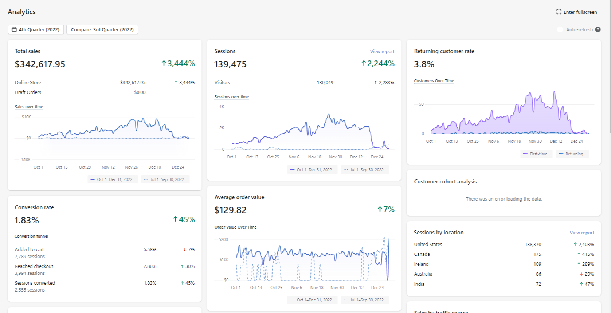Open View report link for Sessions

382,52
